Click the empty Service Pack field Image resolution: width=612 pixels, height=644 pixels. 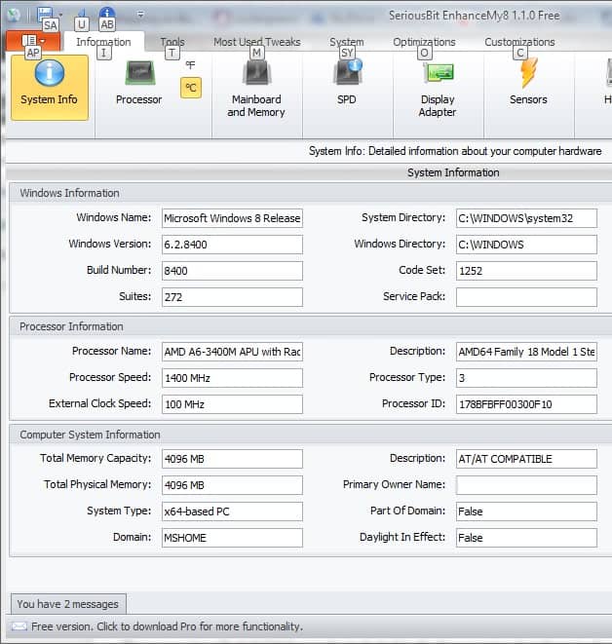click(x=526, y=297)
